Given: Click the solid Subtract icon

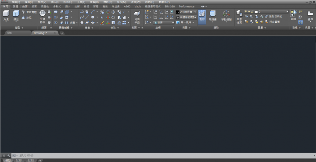Looking at the screenshot, I should click(56, 17).
